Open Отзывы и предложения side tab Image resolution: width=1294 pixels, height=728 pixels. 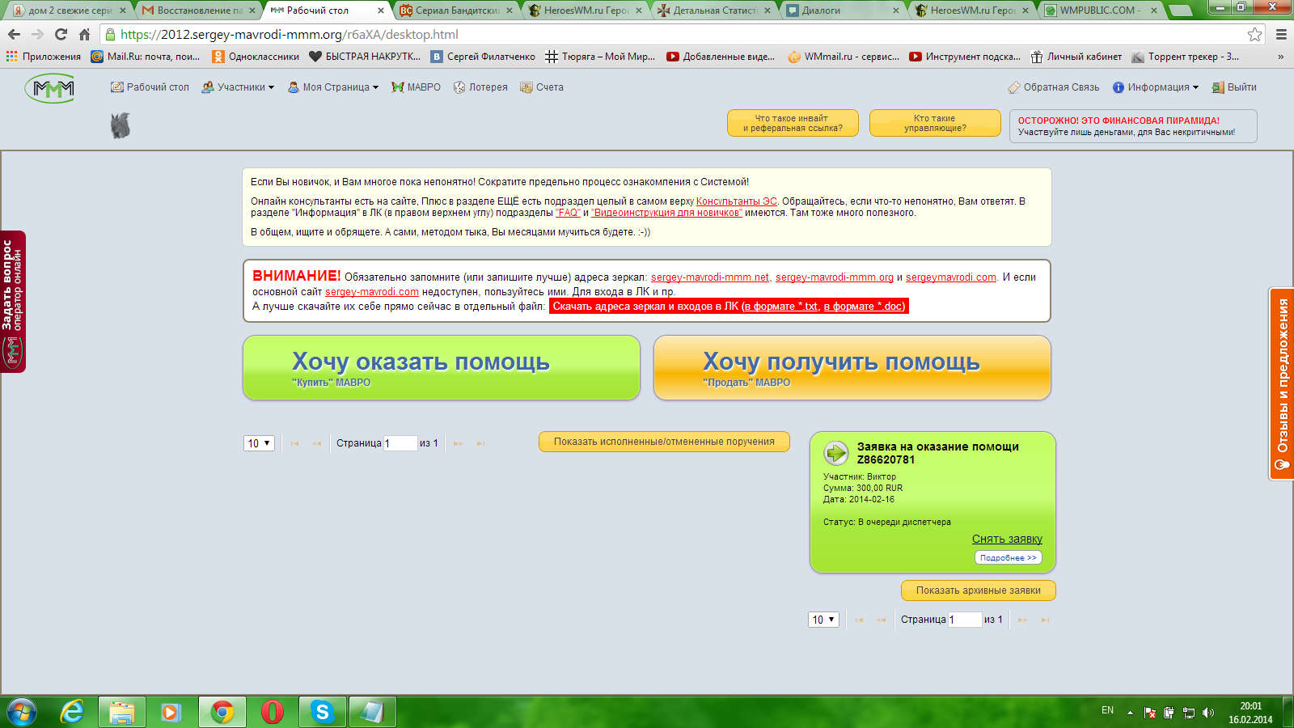tap(1282, 384)
